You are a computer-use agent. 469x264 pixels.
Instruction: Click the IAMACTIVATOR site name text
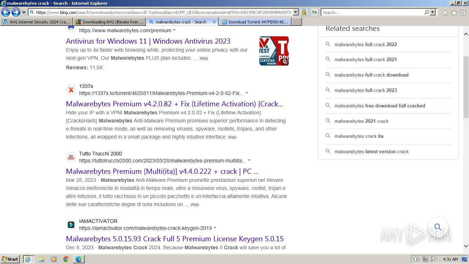click(x=98, y=221)
